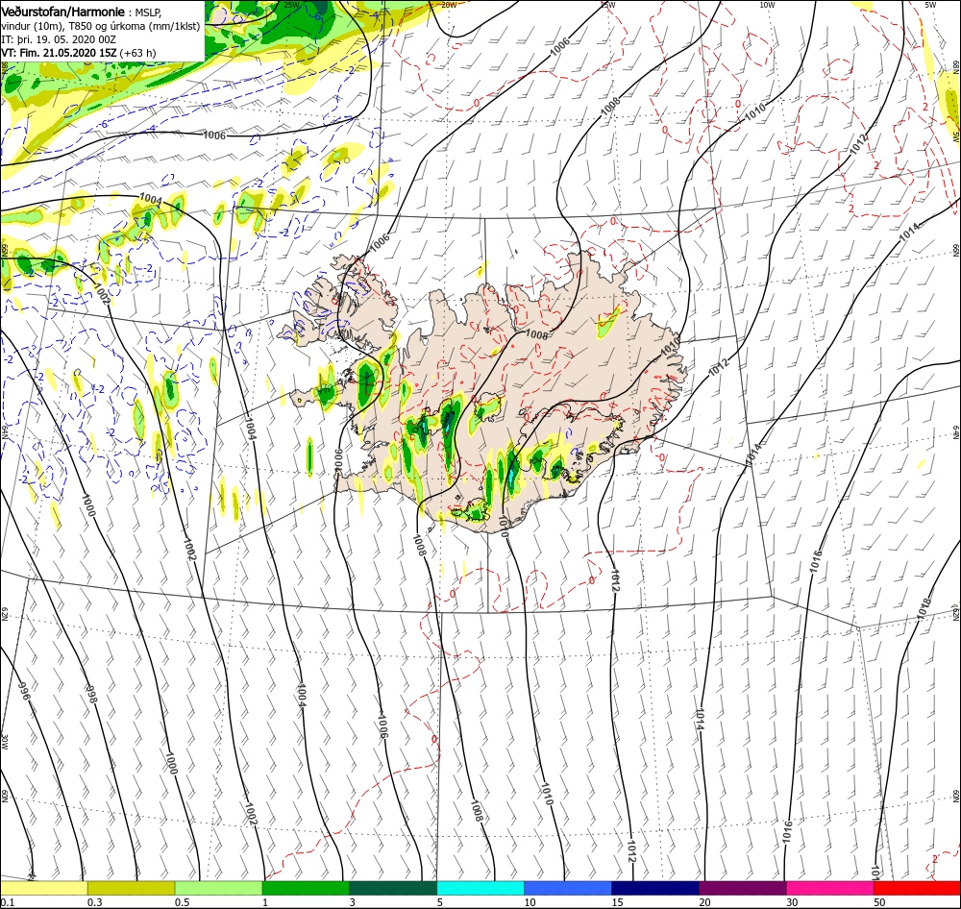Click the '1018' isobar label
This screenshot has width=961, height=909.
click(x=924, y=608)
